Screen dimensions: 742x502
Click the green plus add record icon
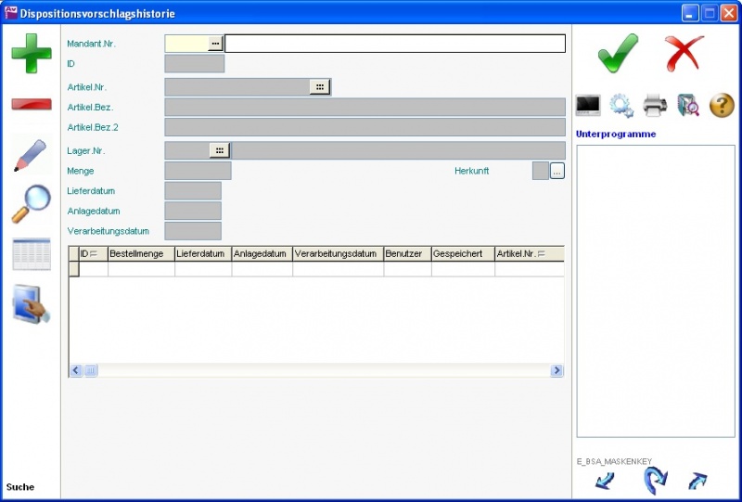click(32, 53)
